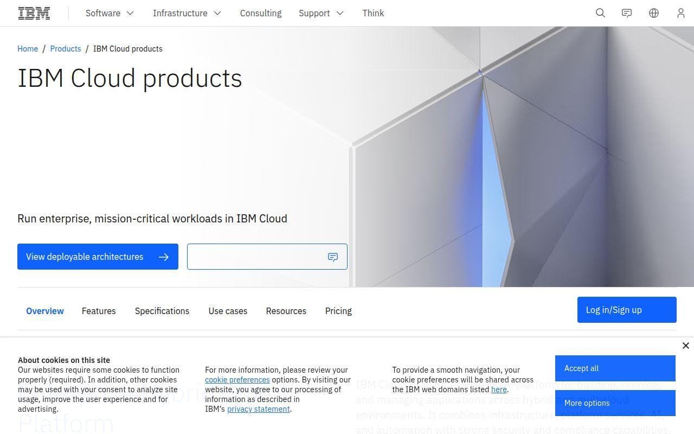Switch to the Features tab
Viewport: 694px width, 434px height.
pos(99,311)
